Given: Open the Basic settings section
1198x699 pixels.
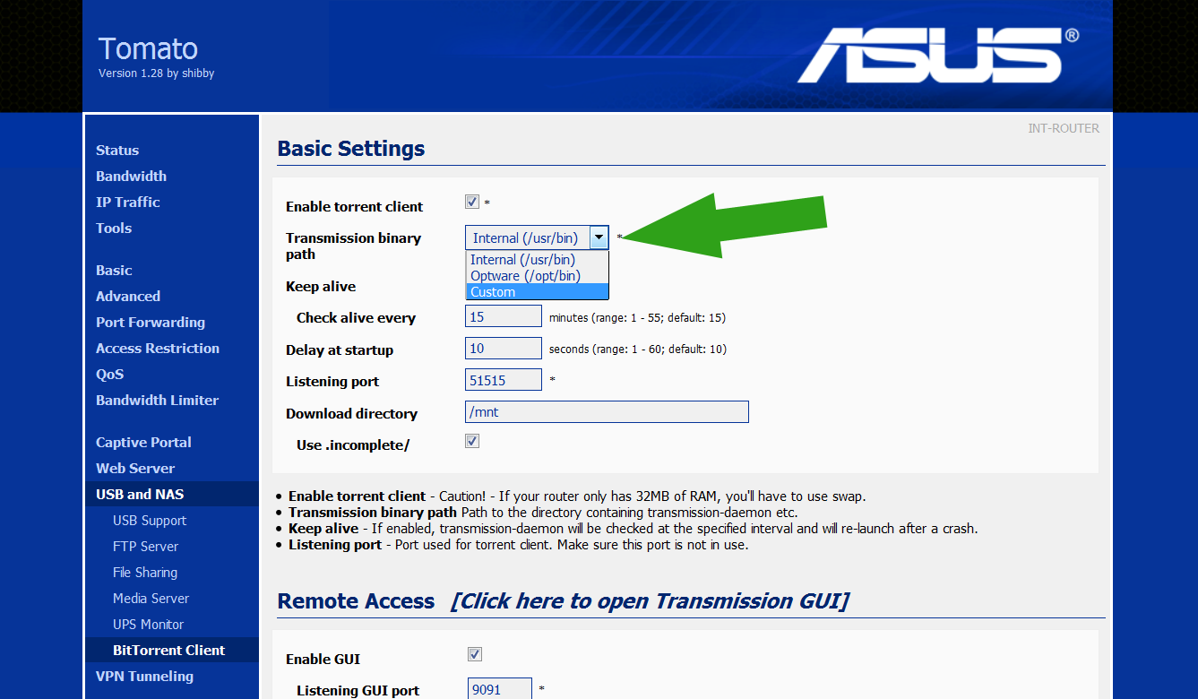Looking at the screenshot, I should pyautogui.click(x=114, y=271).
